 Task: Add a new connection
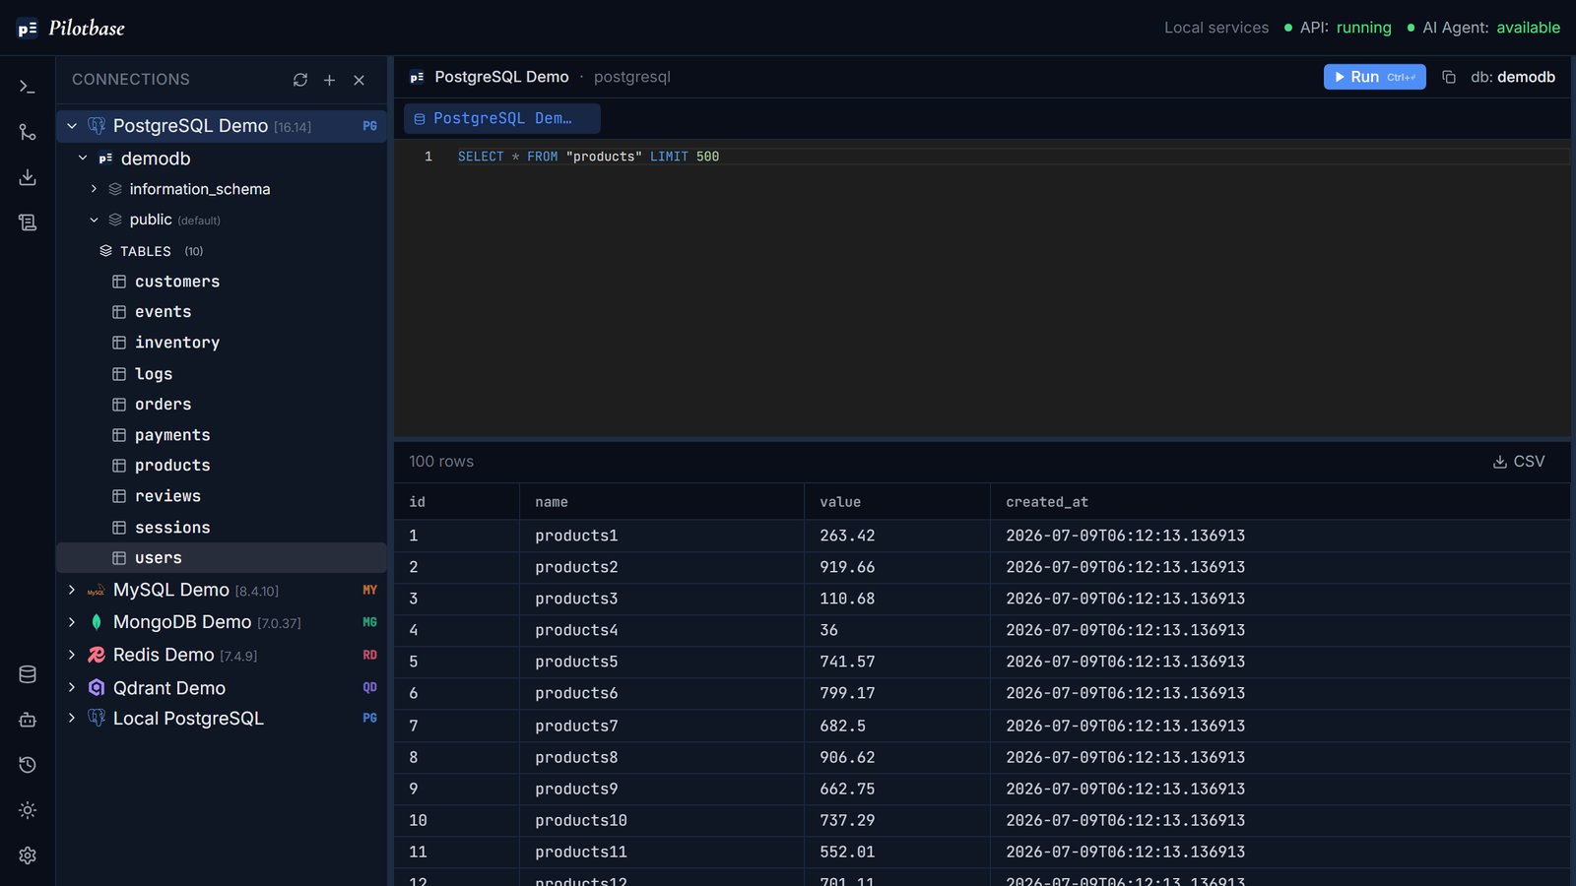point(330,80)
